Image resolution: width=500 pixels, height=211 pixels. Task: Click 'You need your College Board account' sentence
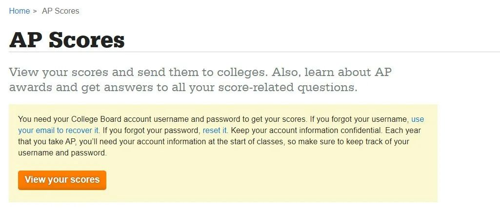[x=85, y=119]
